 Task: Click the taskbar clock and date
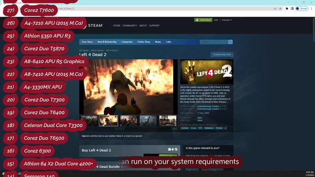310,174
